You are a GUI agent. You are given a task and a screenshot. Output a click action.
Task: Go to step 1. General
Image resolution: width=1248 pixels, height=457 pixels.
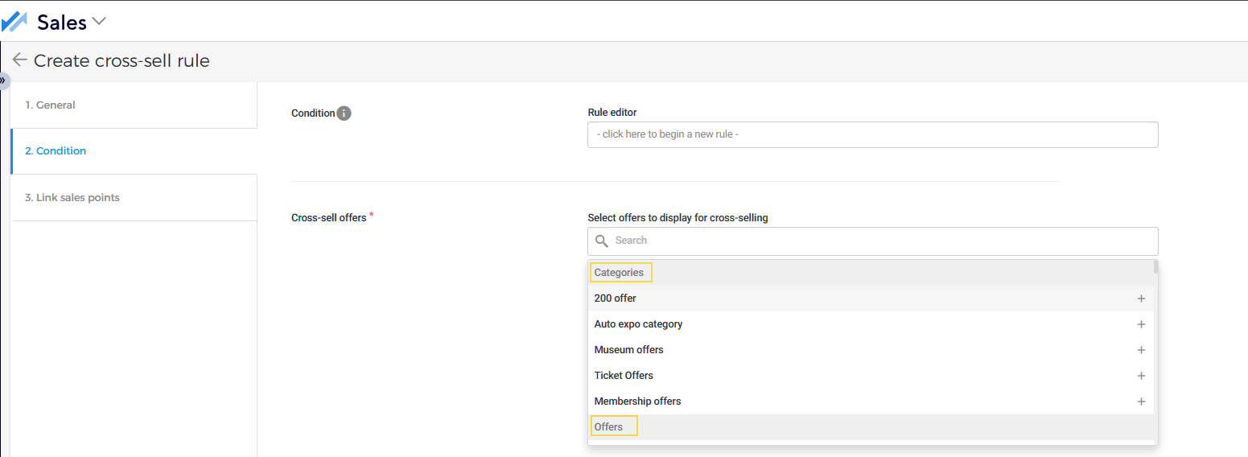(50, 105)
